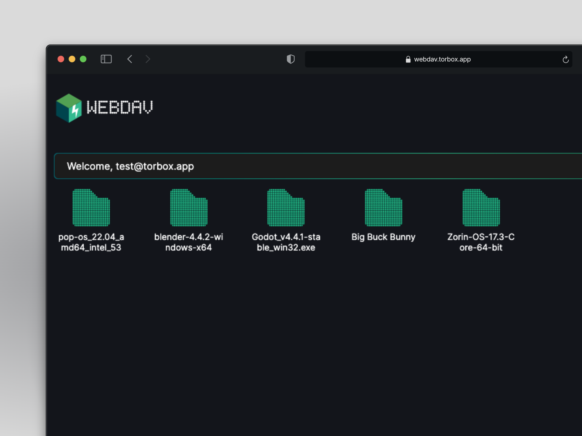Click the WEBDAV title text
582x436 pixels.
tap(120, 107)
